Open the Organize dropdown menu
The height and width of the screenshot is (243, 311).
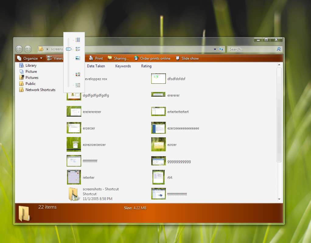click(30, 58)
